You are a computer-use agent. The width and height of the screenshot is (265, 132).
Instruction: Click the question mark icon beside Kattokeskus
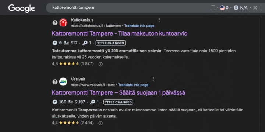tap(55, 23)
